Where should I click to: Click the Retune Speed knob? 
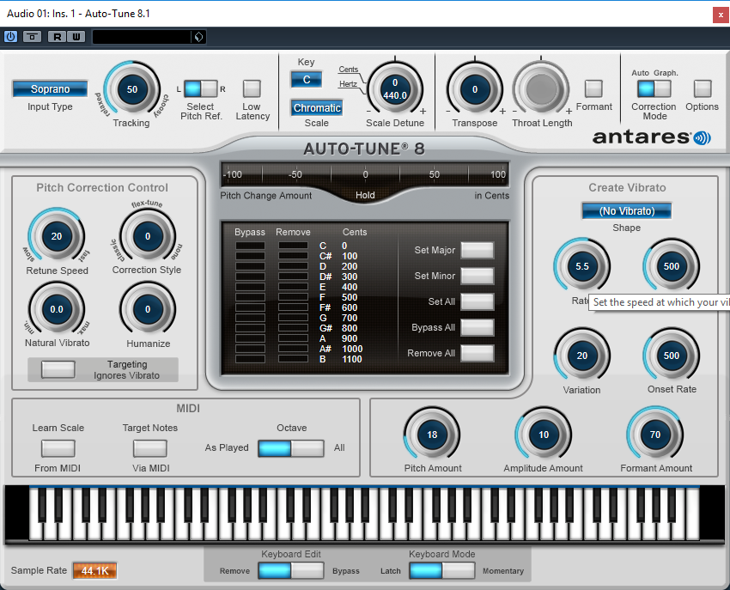point(57,236)
